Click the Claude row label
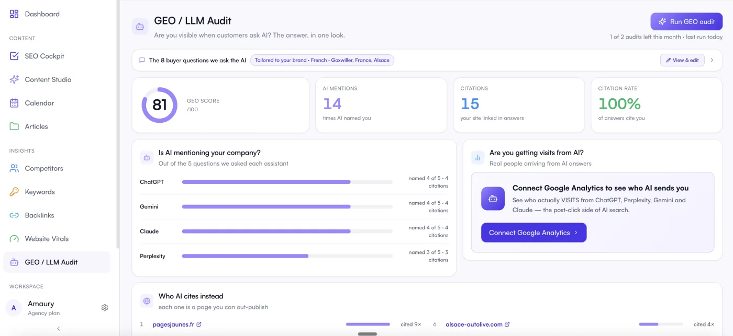Image resolution: width=733 pixels, height=336 pixels. [149, 231]
